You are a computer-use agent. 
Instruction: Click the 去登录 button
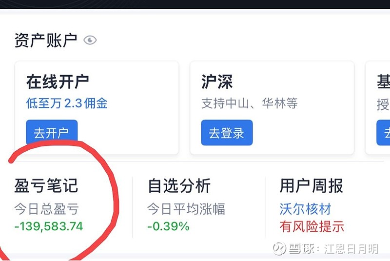pos(227,133)
